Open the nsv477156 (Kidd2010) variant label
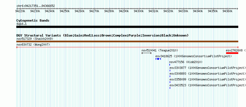 pos(186,62)
